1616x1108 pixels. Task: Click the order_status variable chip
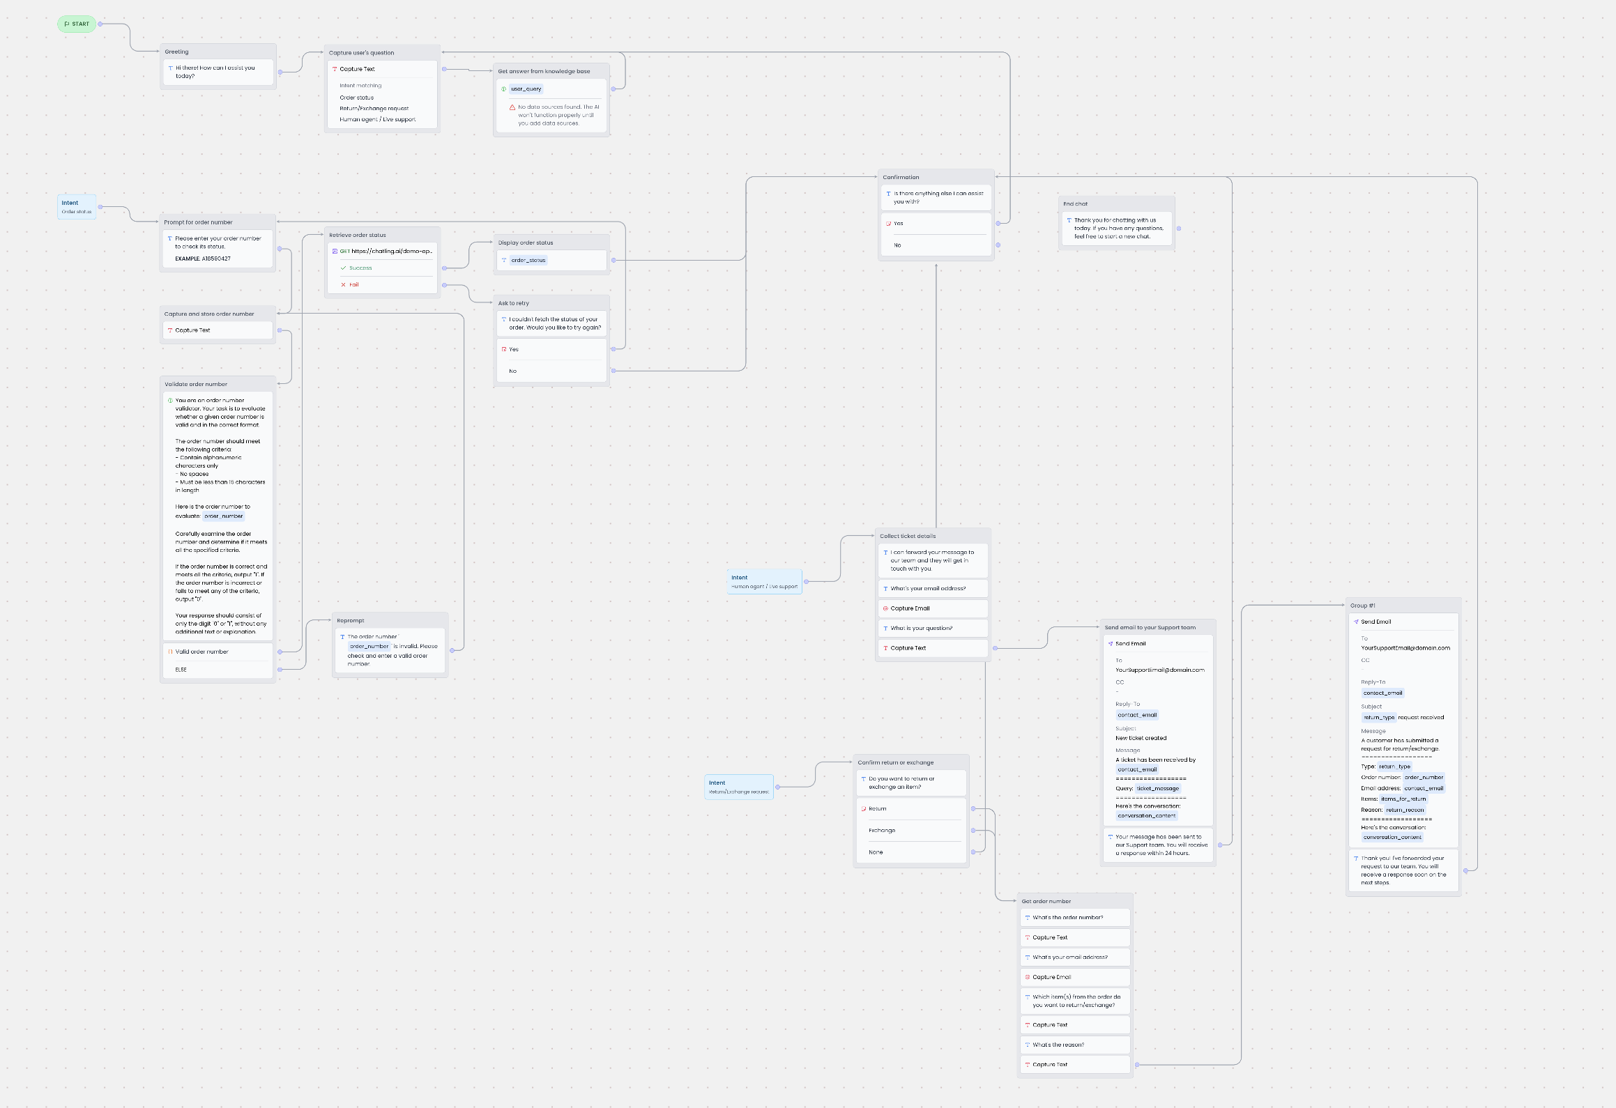528,260
